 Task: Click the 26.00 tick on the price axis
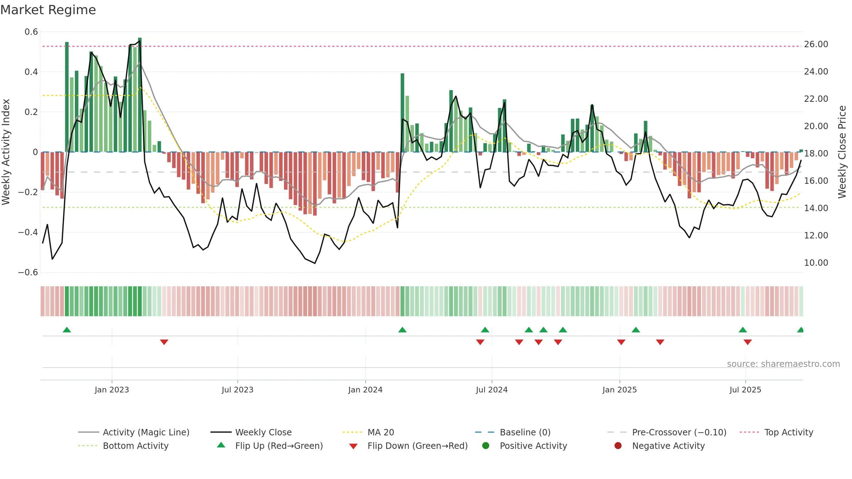[816, 44]
